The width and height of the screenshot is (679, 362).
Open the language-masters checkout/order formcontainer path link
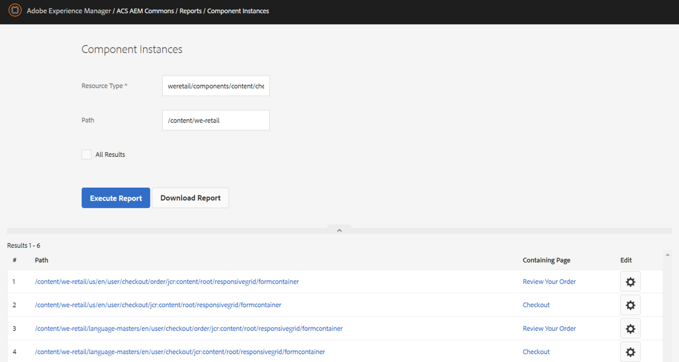pyautogui.click(x=189, y=329)
